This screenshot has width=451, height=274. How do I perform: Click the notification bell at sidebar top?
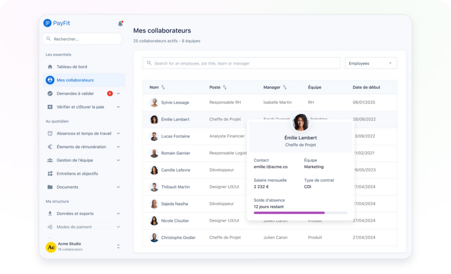coord(120,23)
